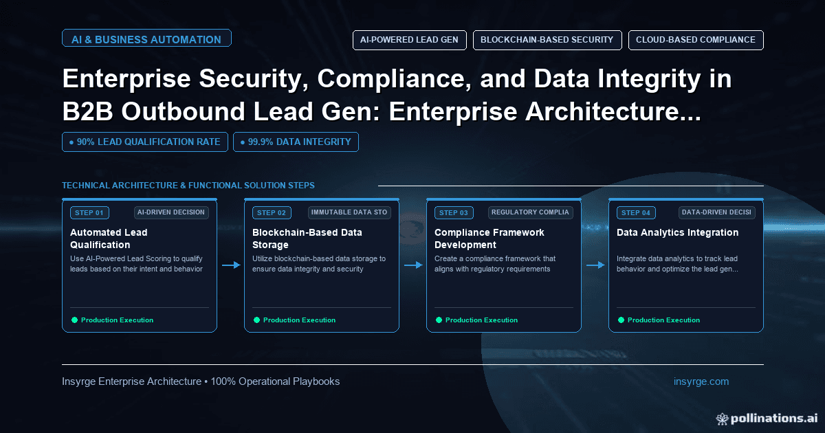This screenshot has height=433, width=825.
Task: Click the Insyrge Enterprise Architecture footer text
Action: (x=201, y=381)
